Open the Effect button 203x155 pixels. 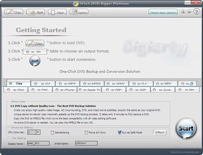click(160, 133)
